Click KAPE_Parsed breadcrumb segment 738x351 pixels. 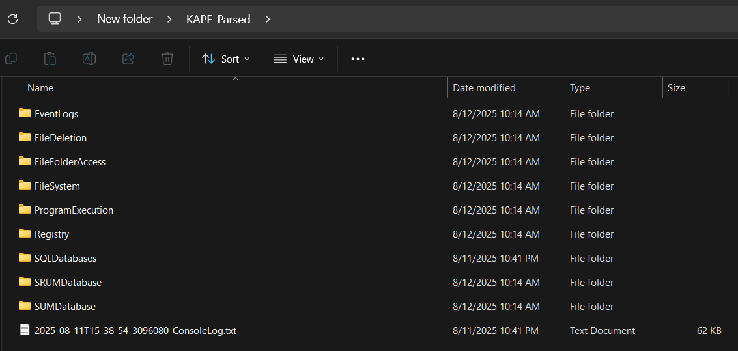pyautogui.click(x=218, y=20)
